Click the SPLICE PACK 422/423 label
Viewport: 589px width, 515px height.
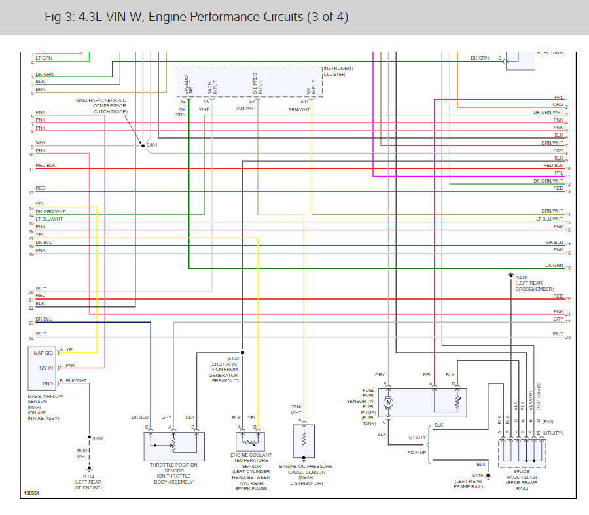pos(522,480)
